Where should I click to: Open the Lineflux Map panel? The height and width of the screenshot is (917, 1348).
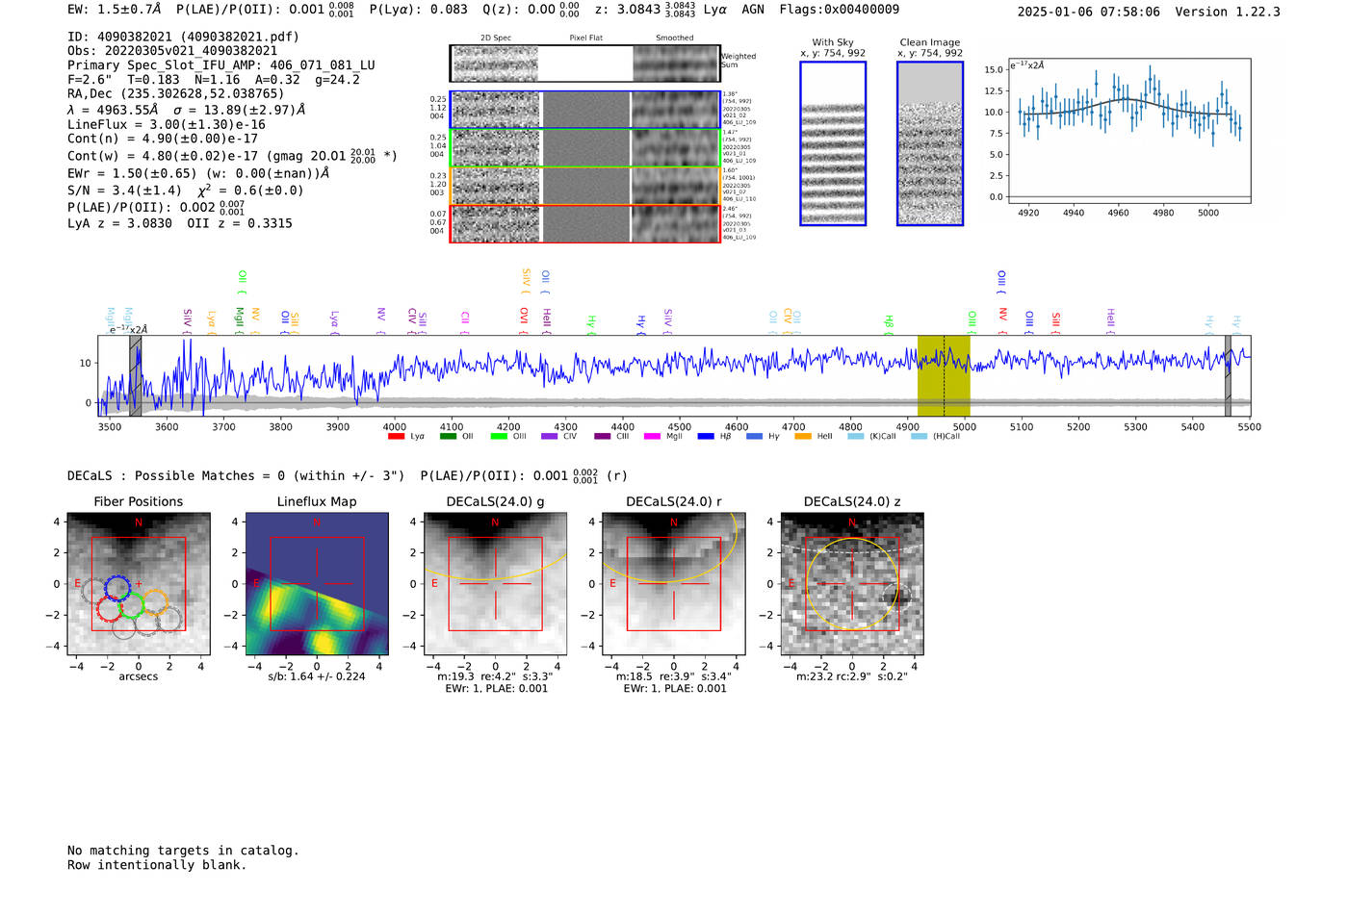coord(317,583)
